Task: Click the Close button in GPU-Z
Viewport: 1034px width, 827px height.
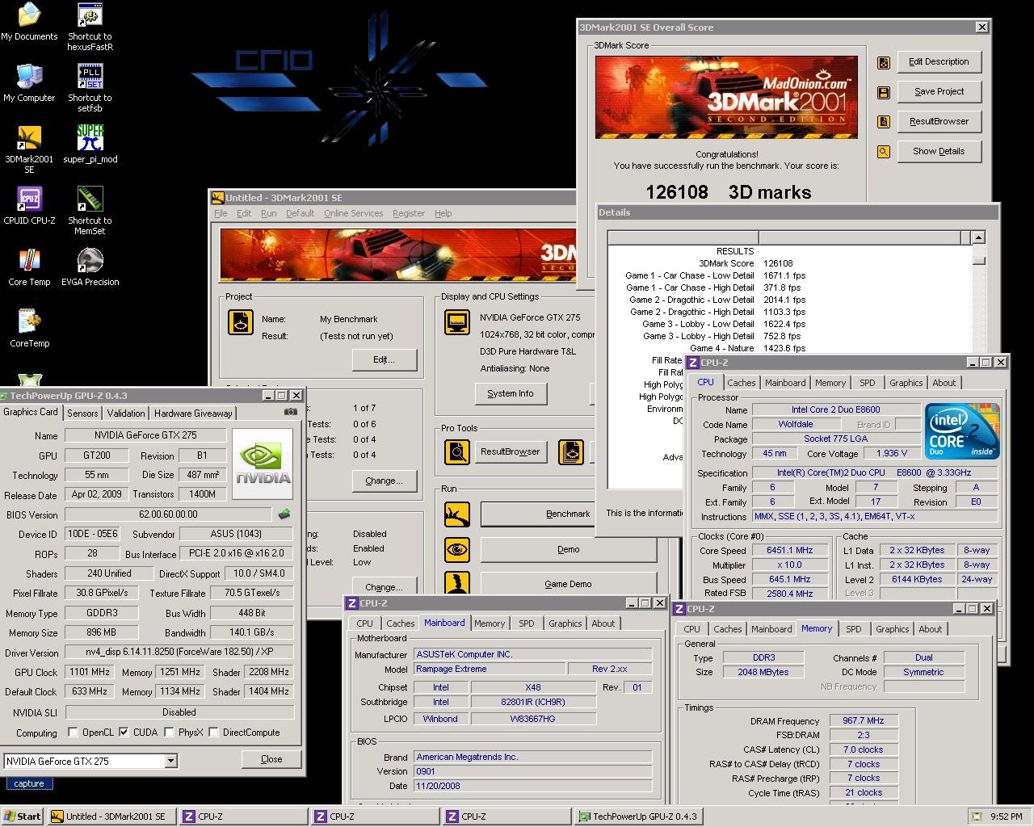Action: (x=271, y=759)
